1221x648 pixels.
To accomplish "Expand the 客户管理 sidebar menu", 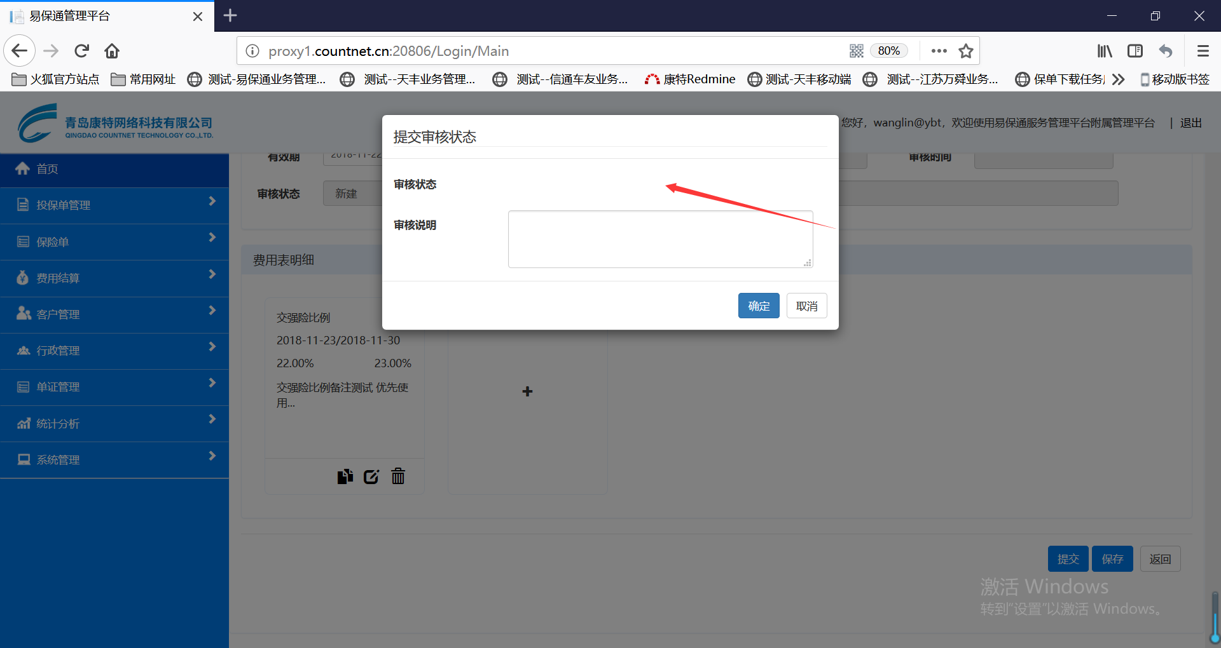I will pyautogui.click(x=114, y=314).
